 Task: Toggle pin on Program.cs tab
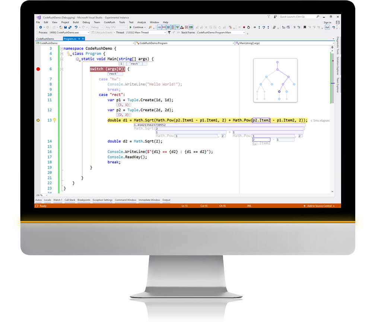(79, 39)
